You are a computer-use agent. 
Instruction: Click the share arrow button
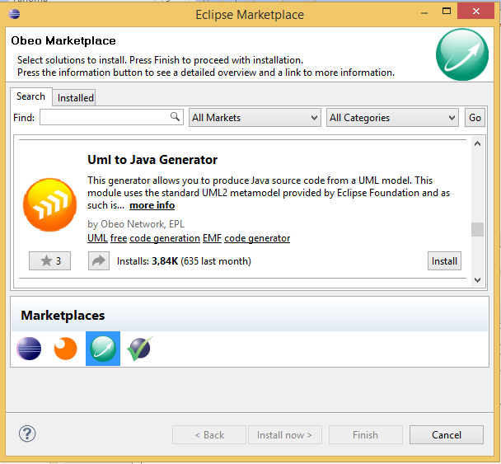click(x=99, y=260)
